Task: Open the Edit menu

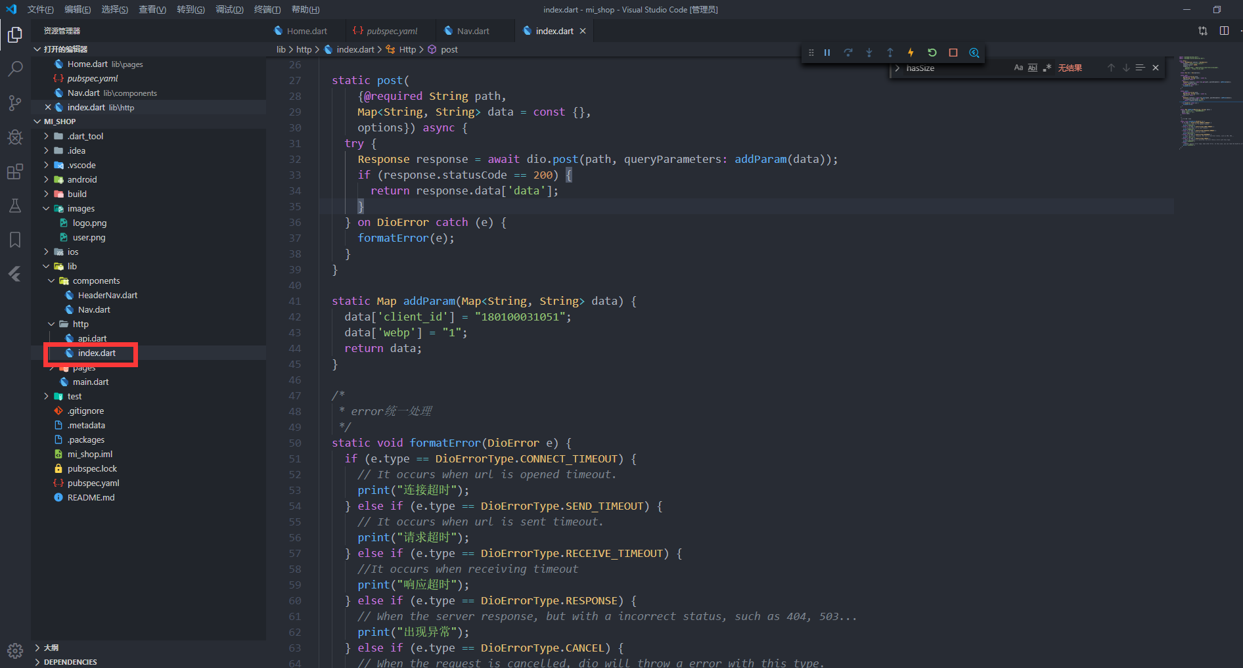Action: tap(78, 9)
